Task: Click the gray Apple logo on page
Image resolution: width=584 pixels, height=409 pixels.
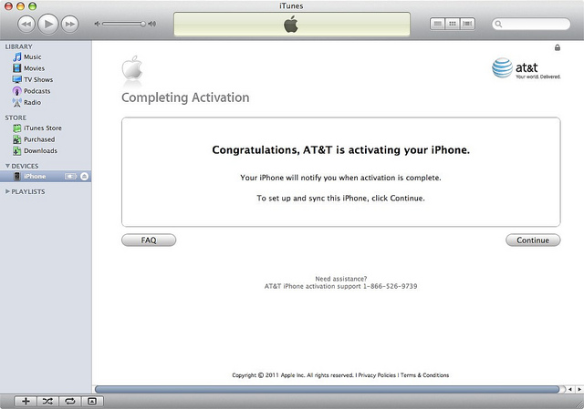Action: coord(132,68)
